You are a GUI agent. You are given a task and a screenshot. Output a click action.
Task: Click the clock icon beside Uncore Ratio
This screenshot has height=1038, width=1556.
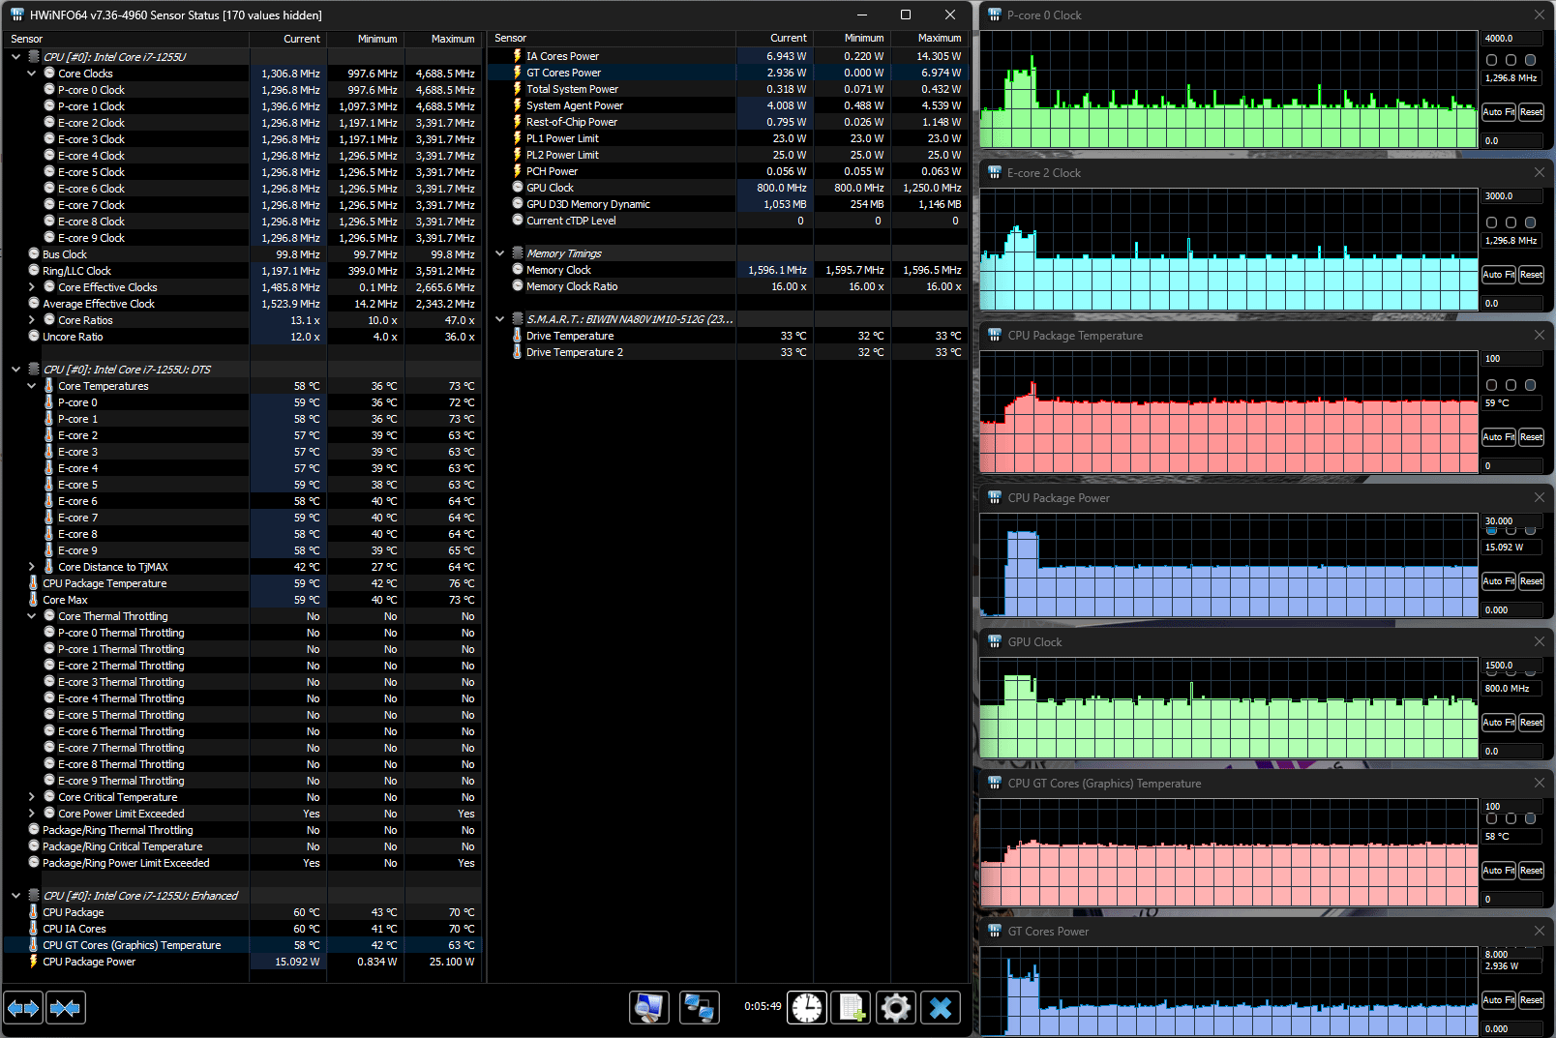point(34,337)
